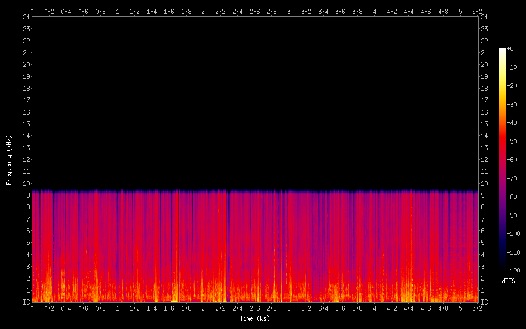Click the 'Time (ks)' axis title

255,318
